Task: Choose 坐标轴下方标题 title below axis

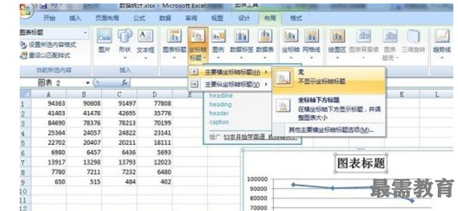Action: click(x=329, y=109)
